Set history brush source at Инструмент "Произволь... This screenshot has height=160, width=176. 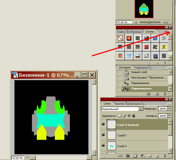pos(119,78)
